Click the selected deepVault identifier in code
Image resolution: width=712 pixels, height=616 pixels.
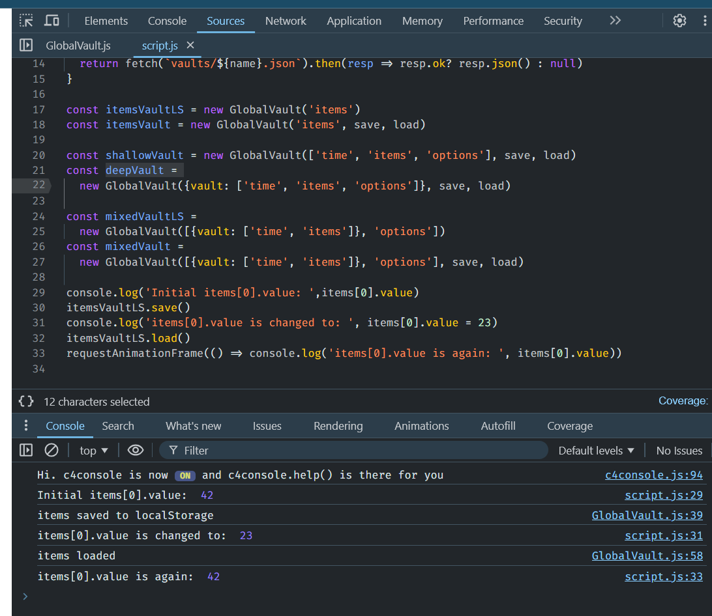135,170
